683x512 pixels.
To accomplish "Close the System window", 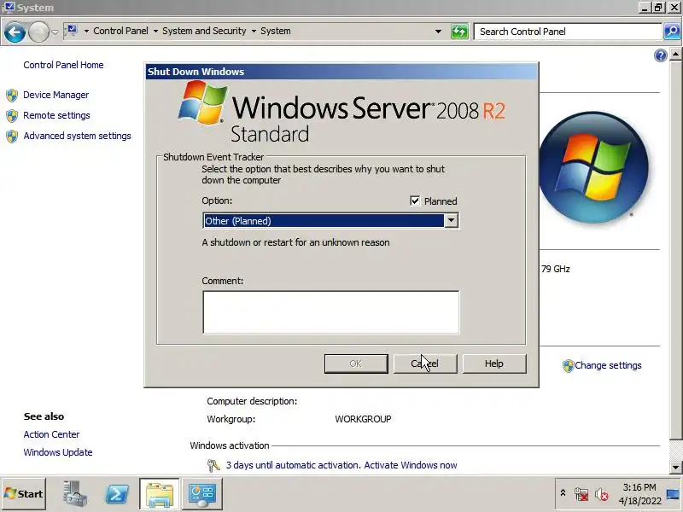I will (x=674, y=8).
